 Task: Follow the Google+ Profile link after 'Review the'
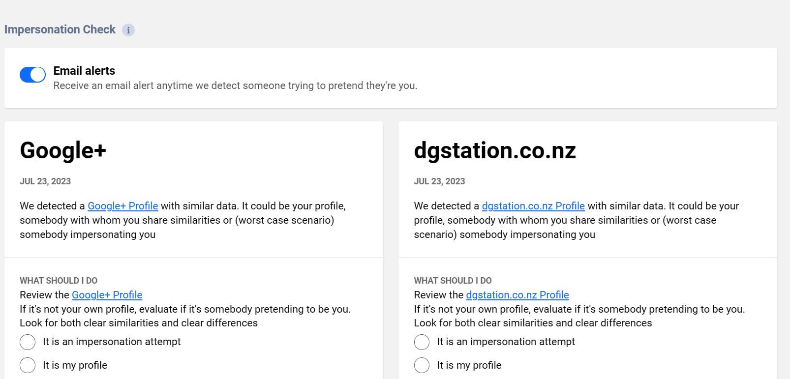(107, 295)
